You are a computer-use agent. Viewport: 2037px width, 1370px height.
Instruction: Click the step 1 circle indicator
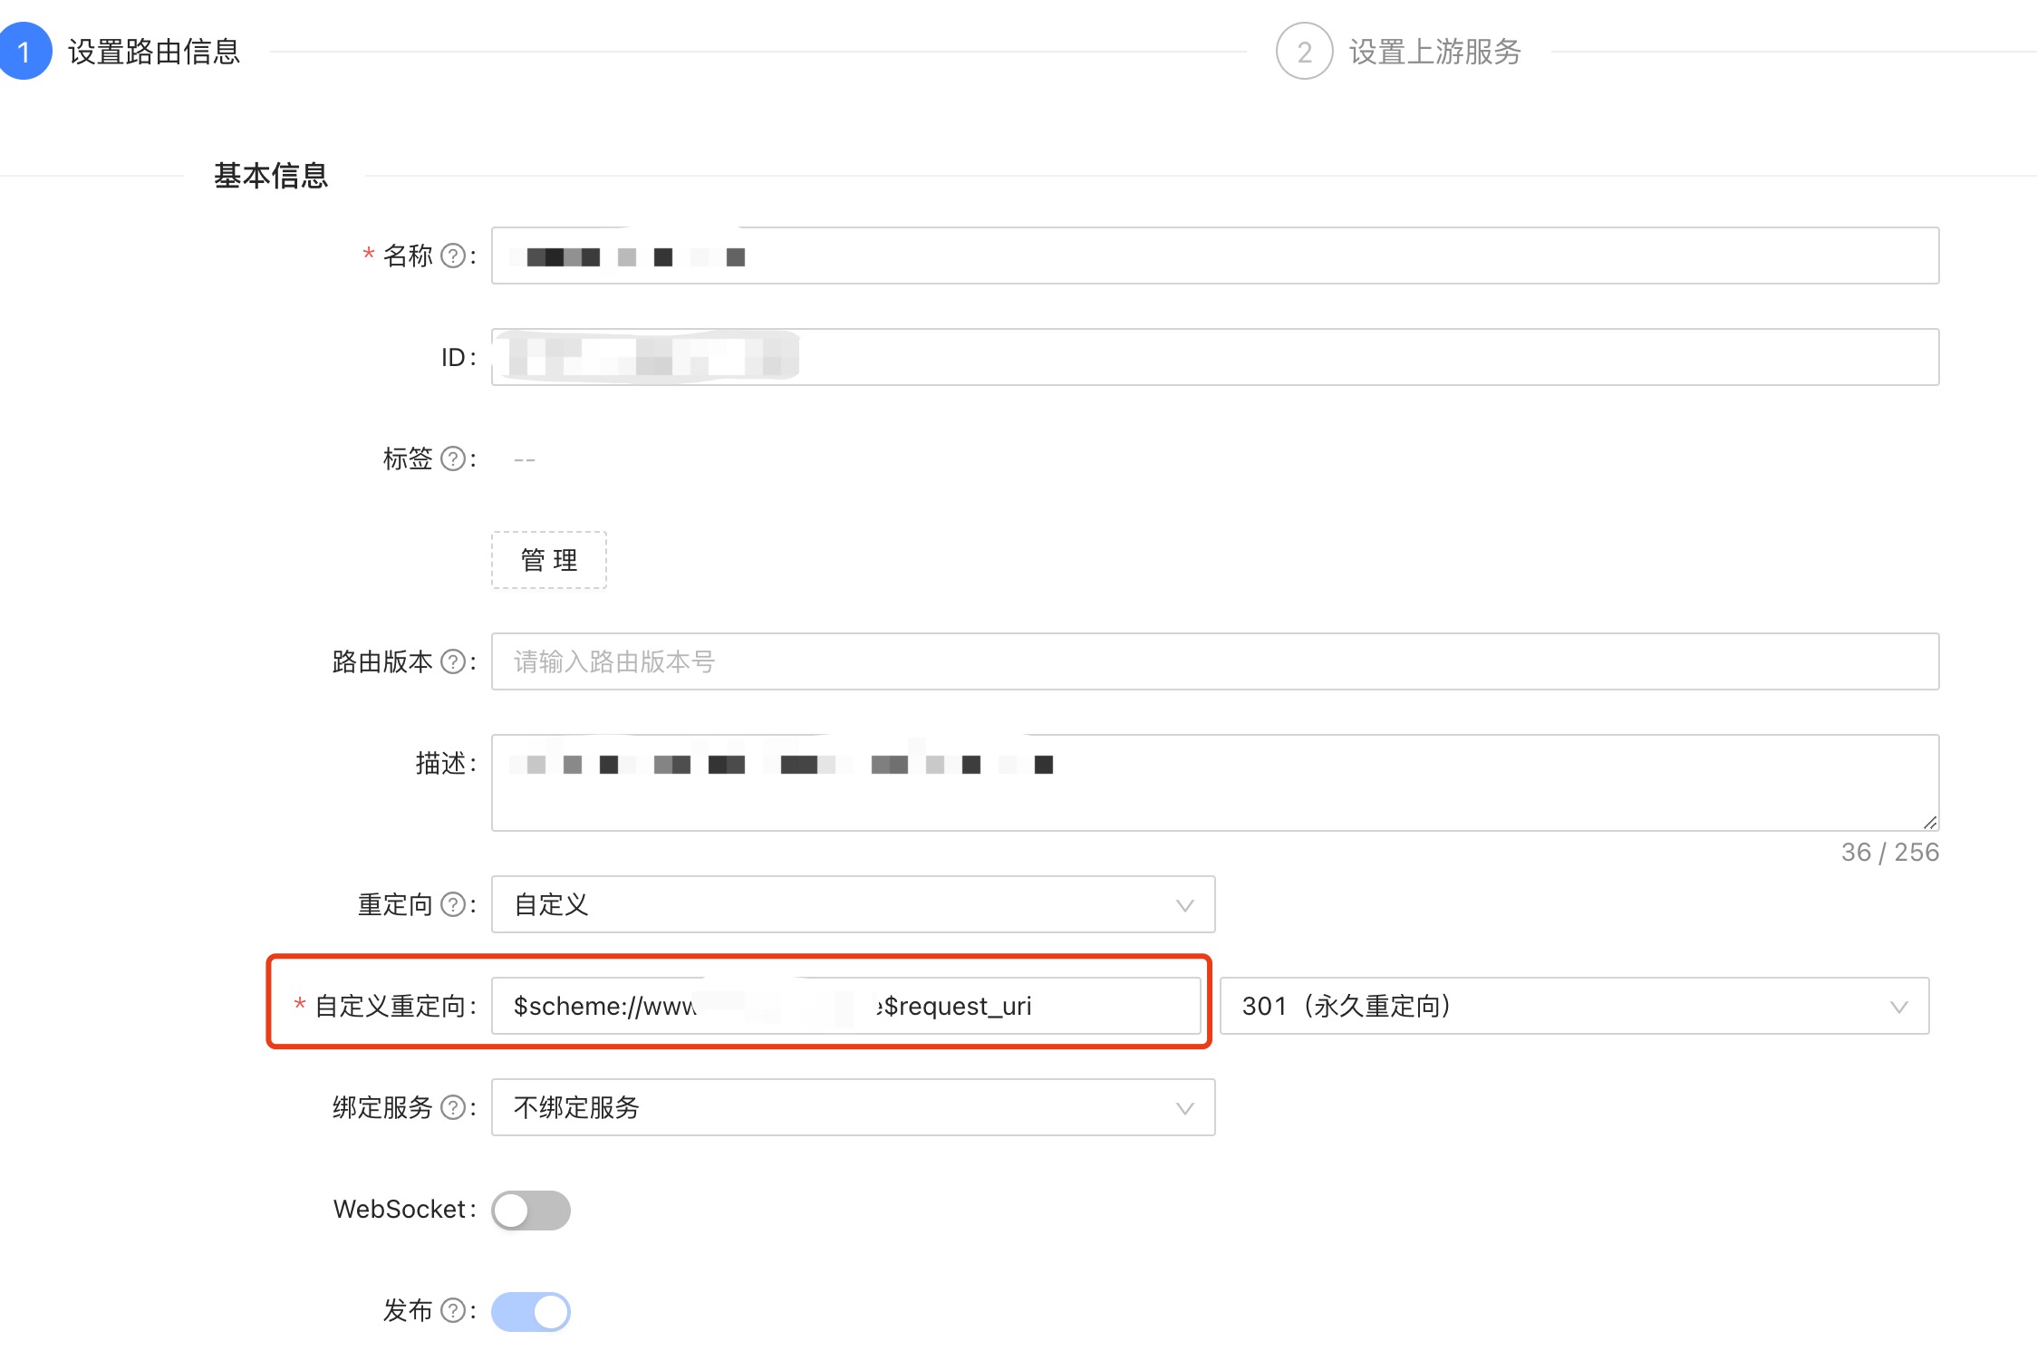[x=24, y=53]
